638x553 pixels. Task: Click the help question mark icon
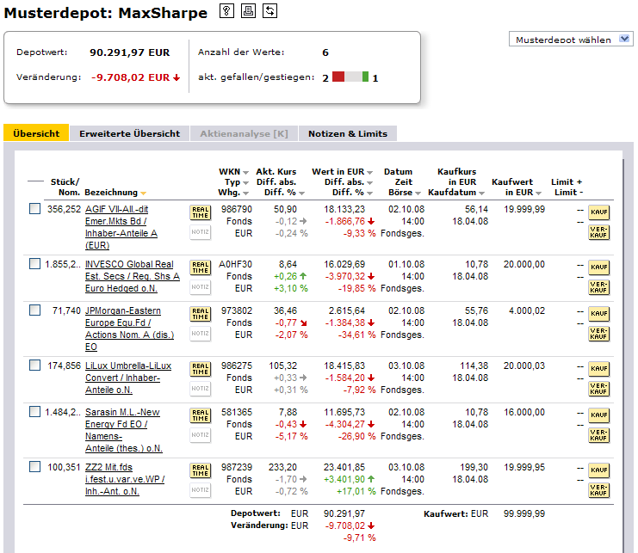click(227, 12)
